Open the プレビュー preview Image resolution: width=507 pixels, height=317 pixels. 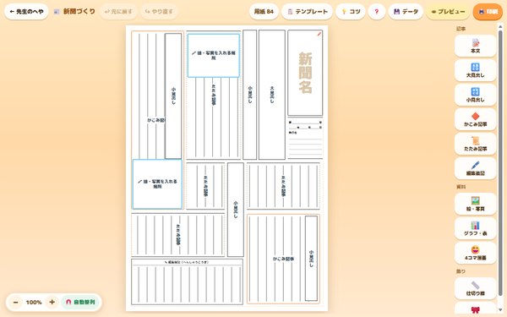coord(448,12)
